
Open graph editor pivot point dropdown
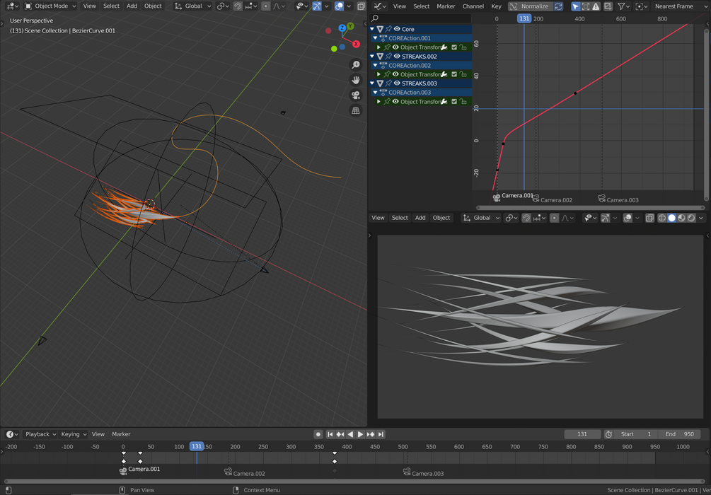pyautogui.click(x=642, y=6)
